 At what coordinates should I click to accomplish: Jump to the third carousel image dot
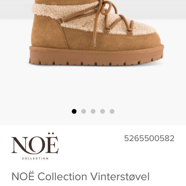[93, 111]
